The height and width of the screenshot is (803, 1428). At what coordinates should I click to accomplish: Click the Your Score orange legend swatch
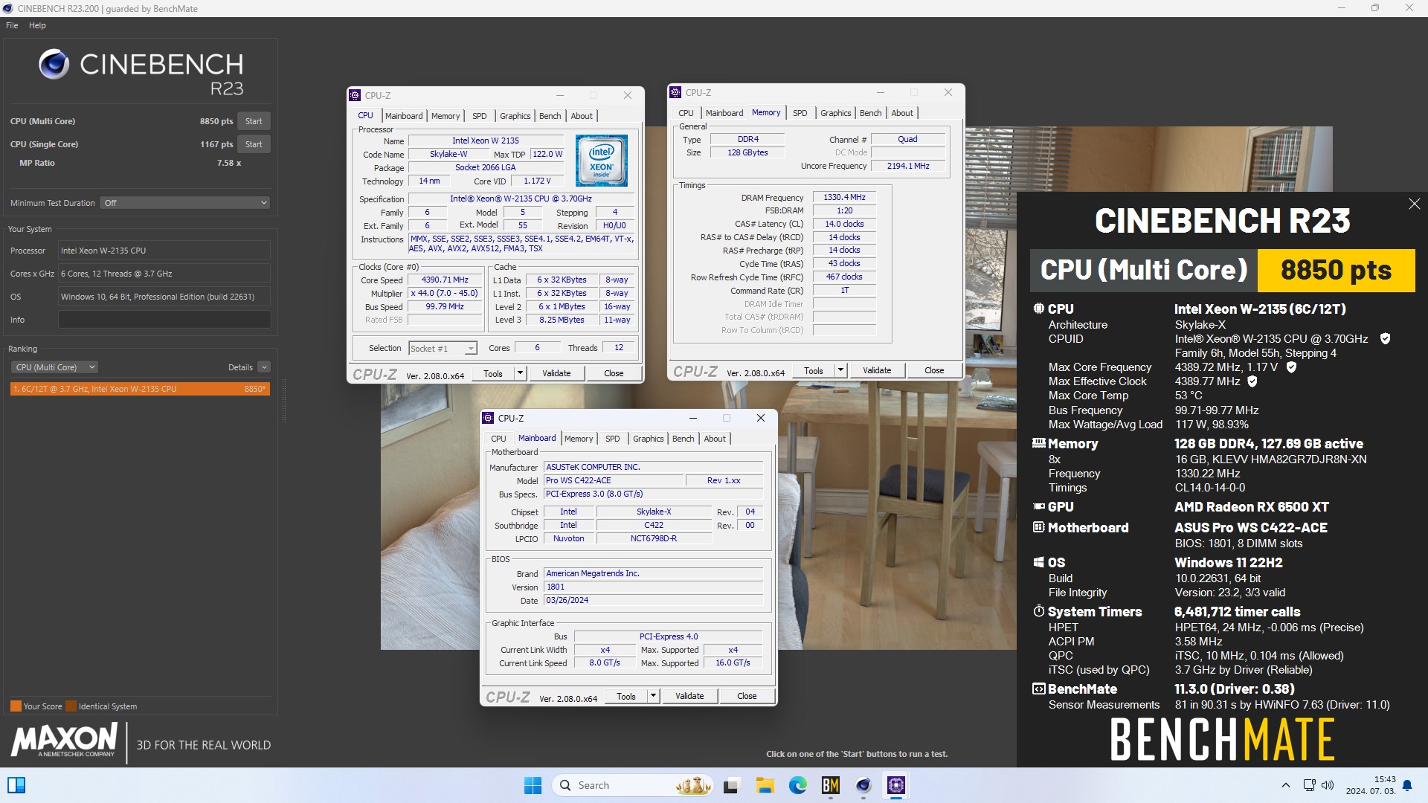pos(16,706)
